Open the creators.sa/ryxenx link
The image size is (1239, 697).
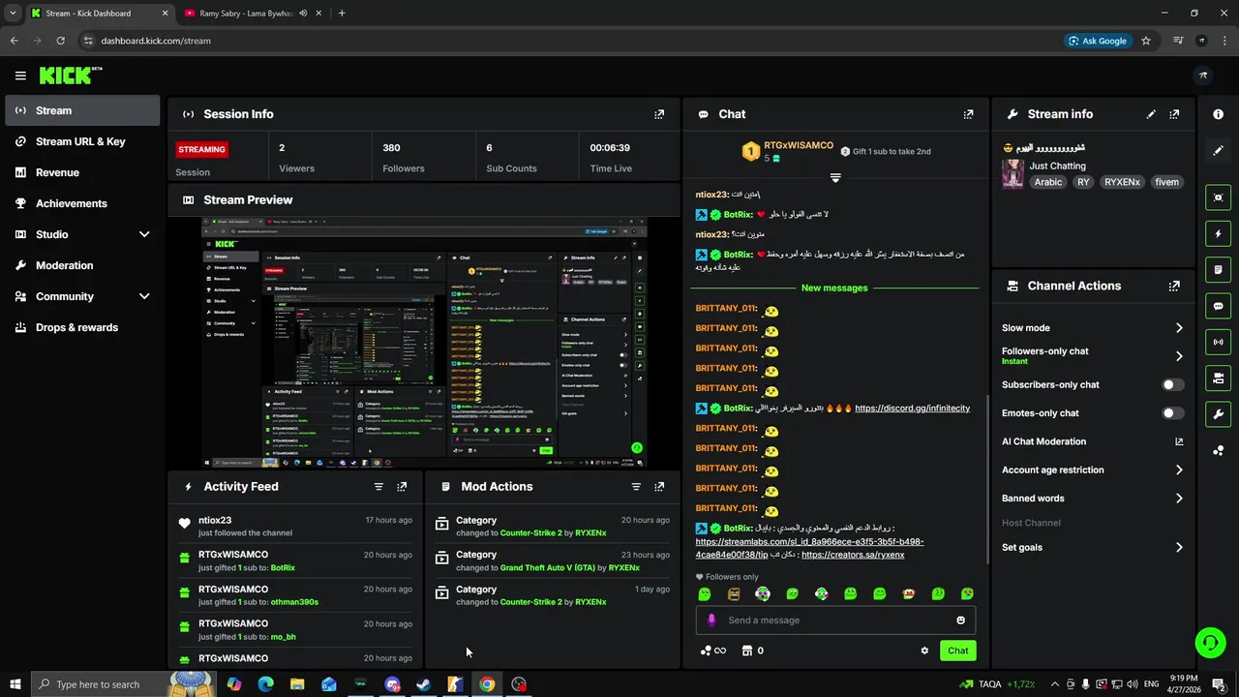(853, 555)
